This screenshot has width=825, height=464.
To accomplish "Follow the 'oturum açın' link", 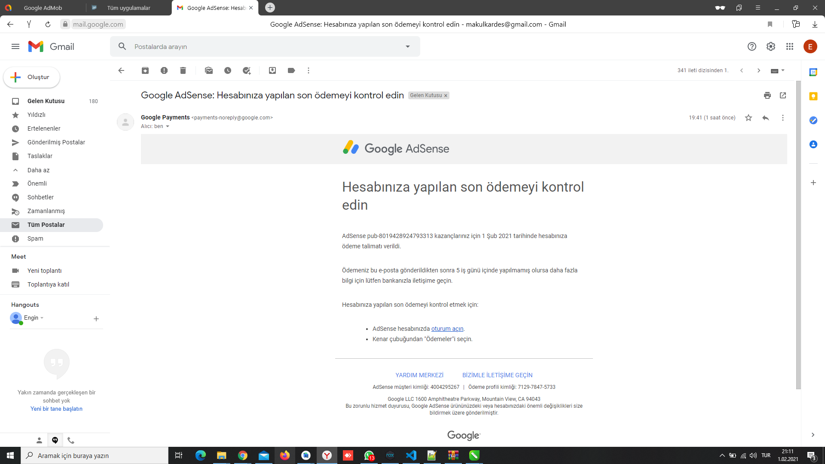I will click(447, 329).
